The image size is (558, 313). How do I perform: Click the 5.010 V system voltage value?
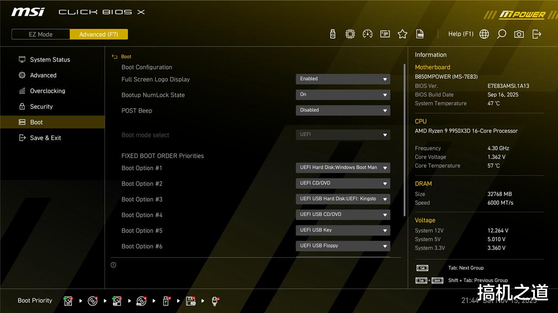497,240
